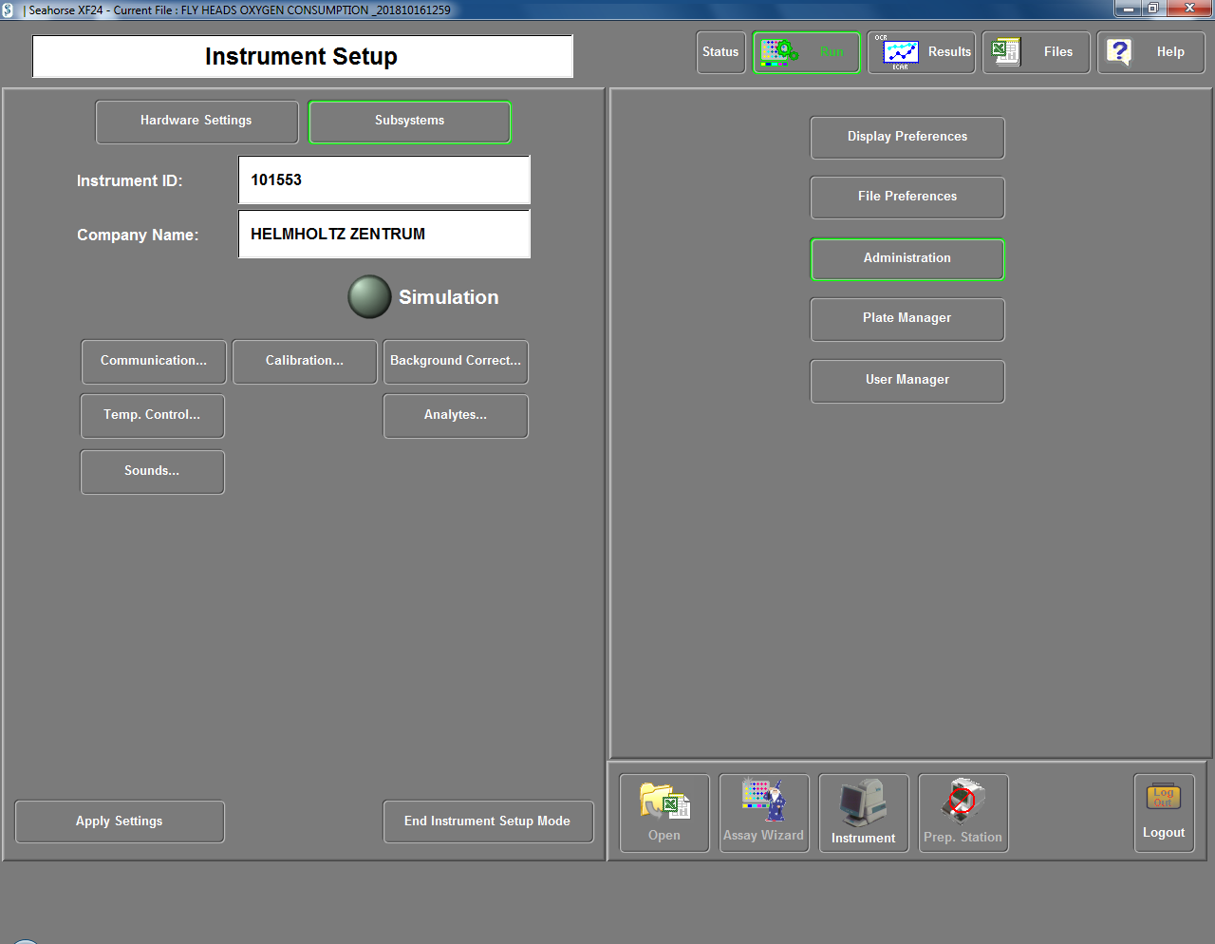Select the Instrument icon
The width and height of the screenshot is (1215, 944).
click(x=863, y=803)
